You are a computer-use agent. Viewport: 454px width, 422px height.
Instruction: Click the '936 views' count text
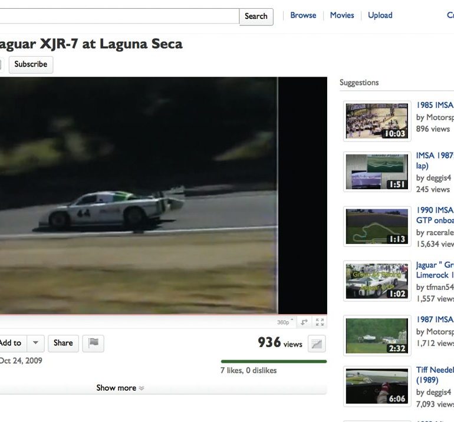point(279,342)
